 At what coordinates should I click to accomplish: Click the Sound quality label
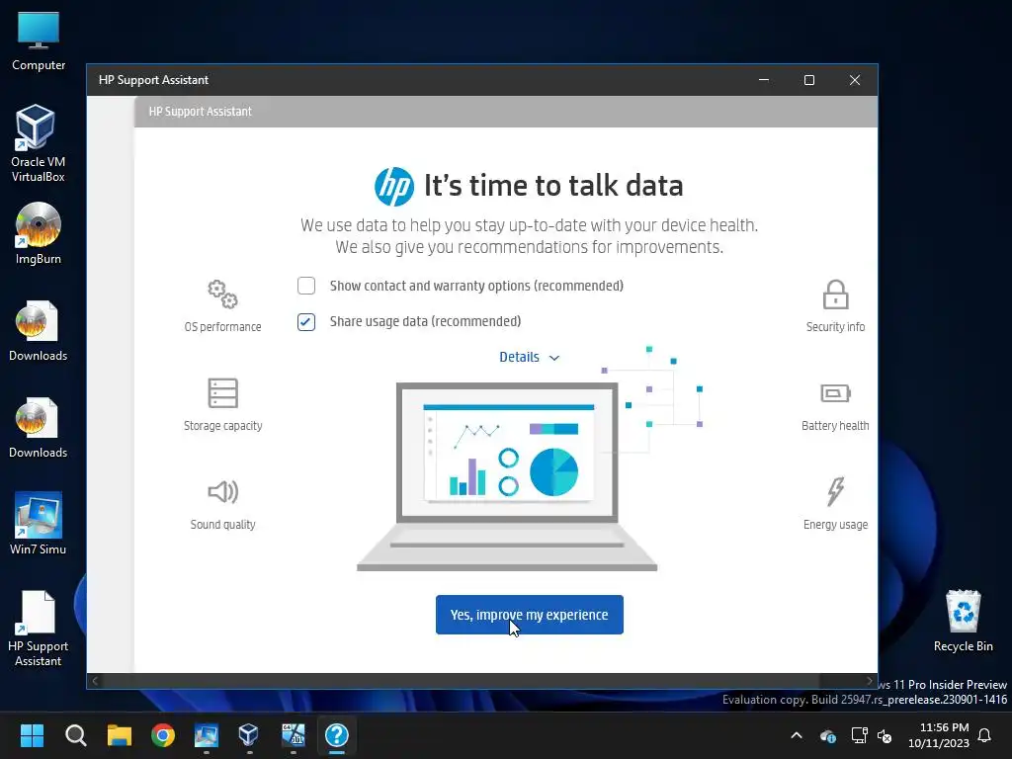click(x=222, y=525)
